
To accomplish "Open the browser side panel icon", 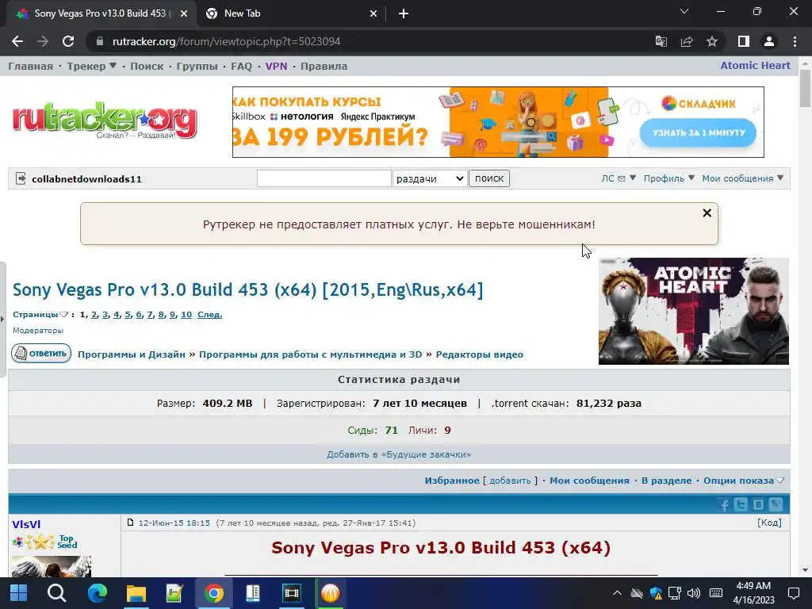I will [x=744, y=41].
